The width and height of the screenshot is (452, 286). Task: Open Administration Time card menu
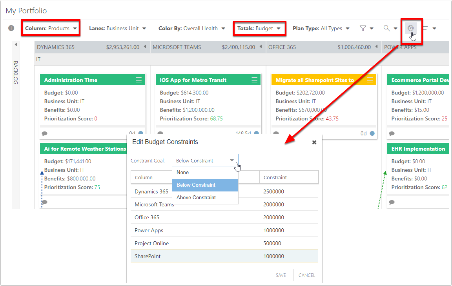pyautogui.click(x=139, y=80)
